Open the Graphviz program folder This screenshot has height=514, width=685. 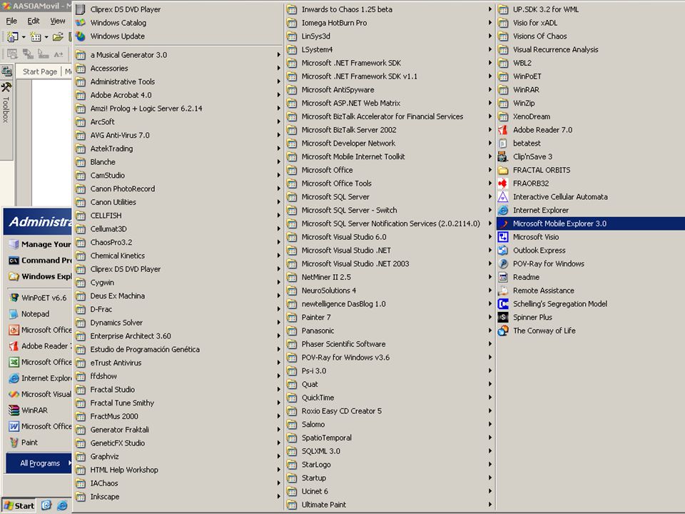(x=178, y=456)
